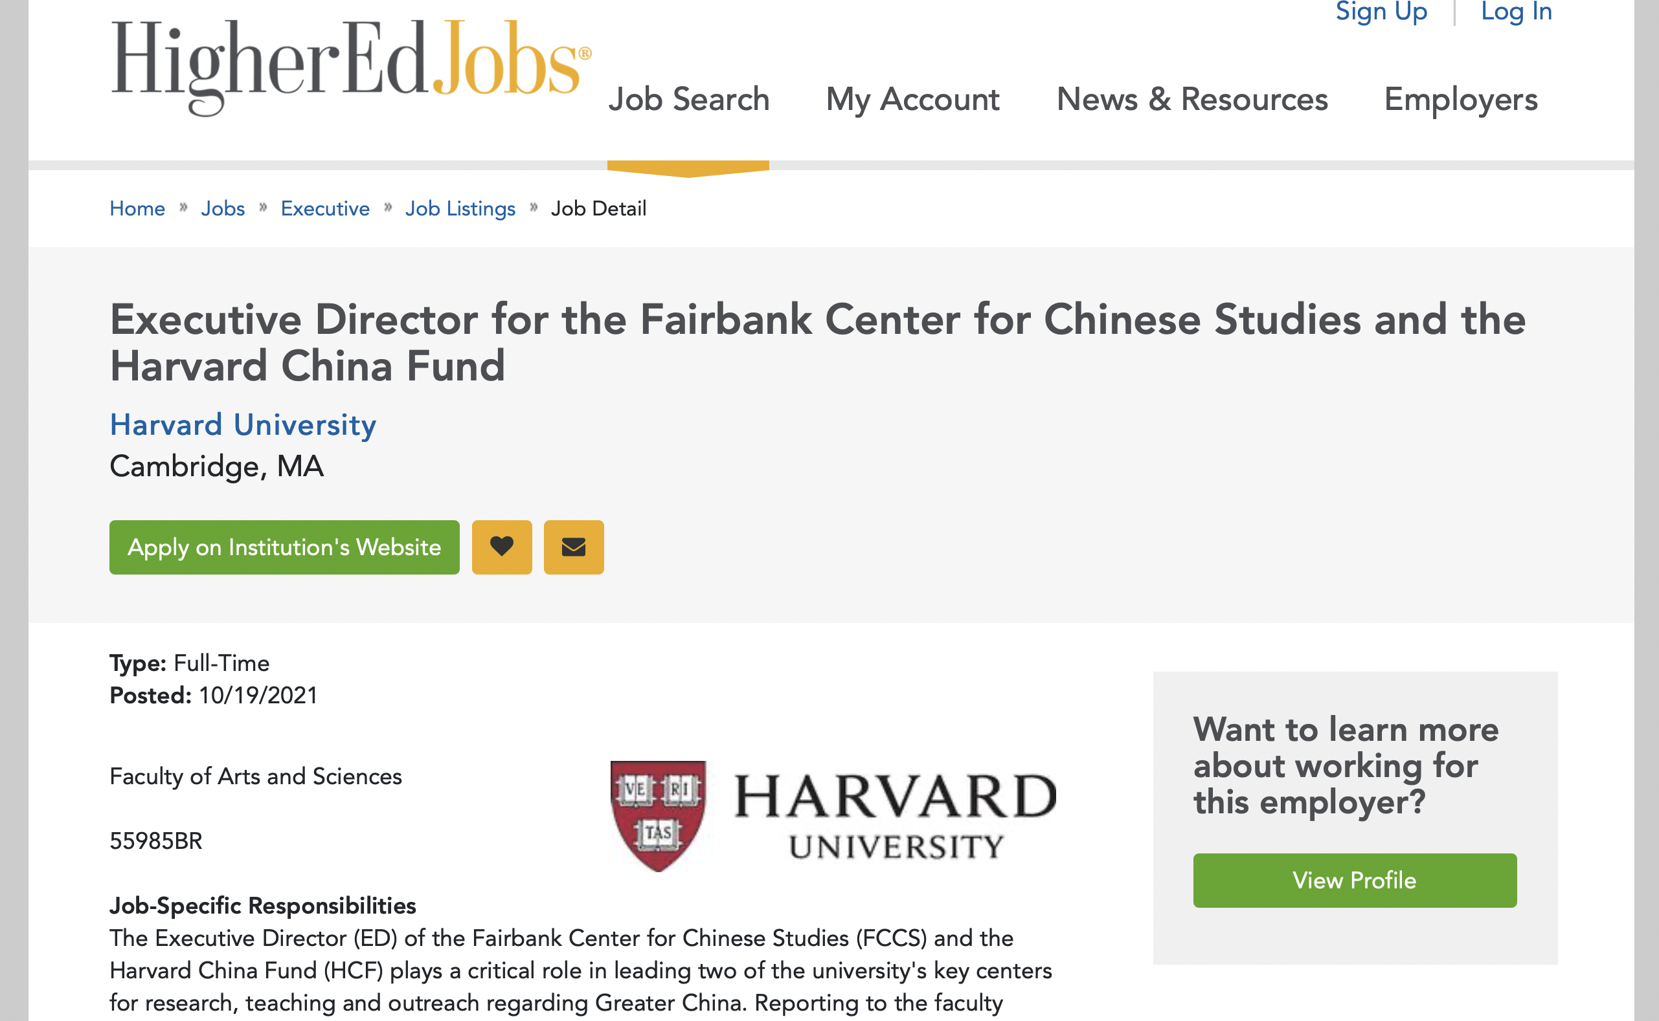Click the Sign Up link
Screen dimensions: 1659x1021
point(1381,12)
